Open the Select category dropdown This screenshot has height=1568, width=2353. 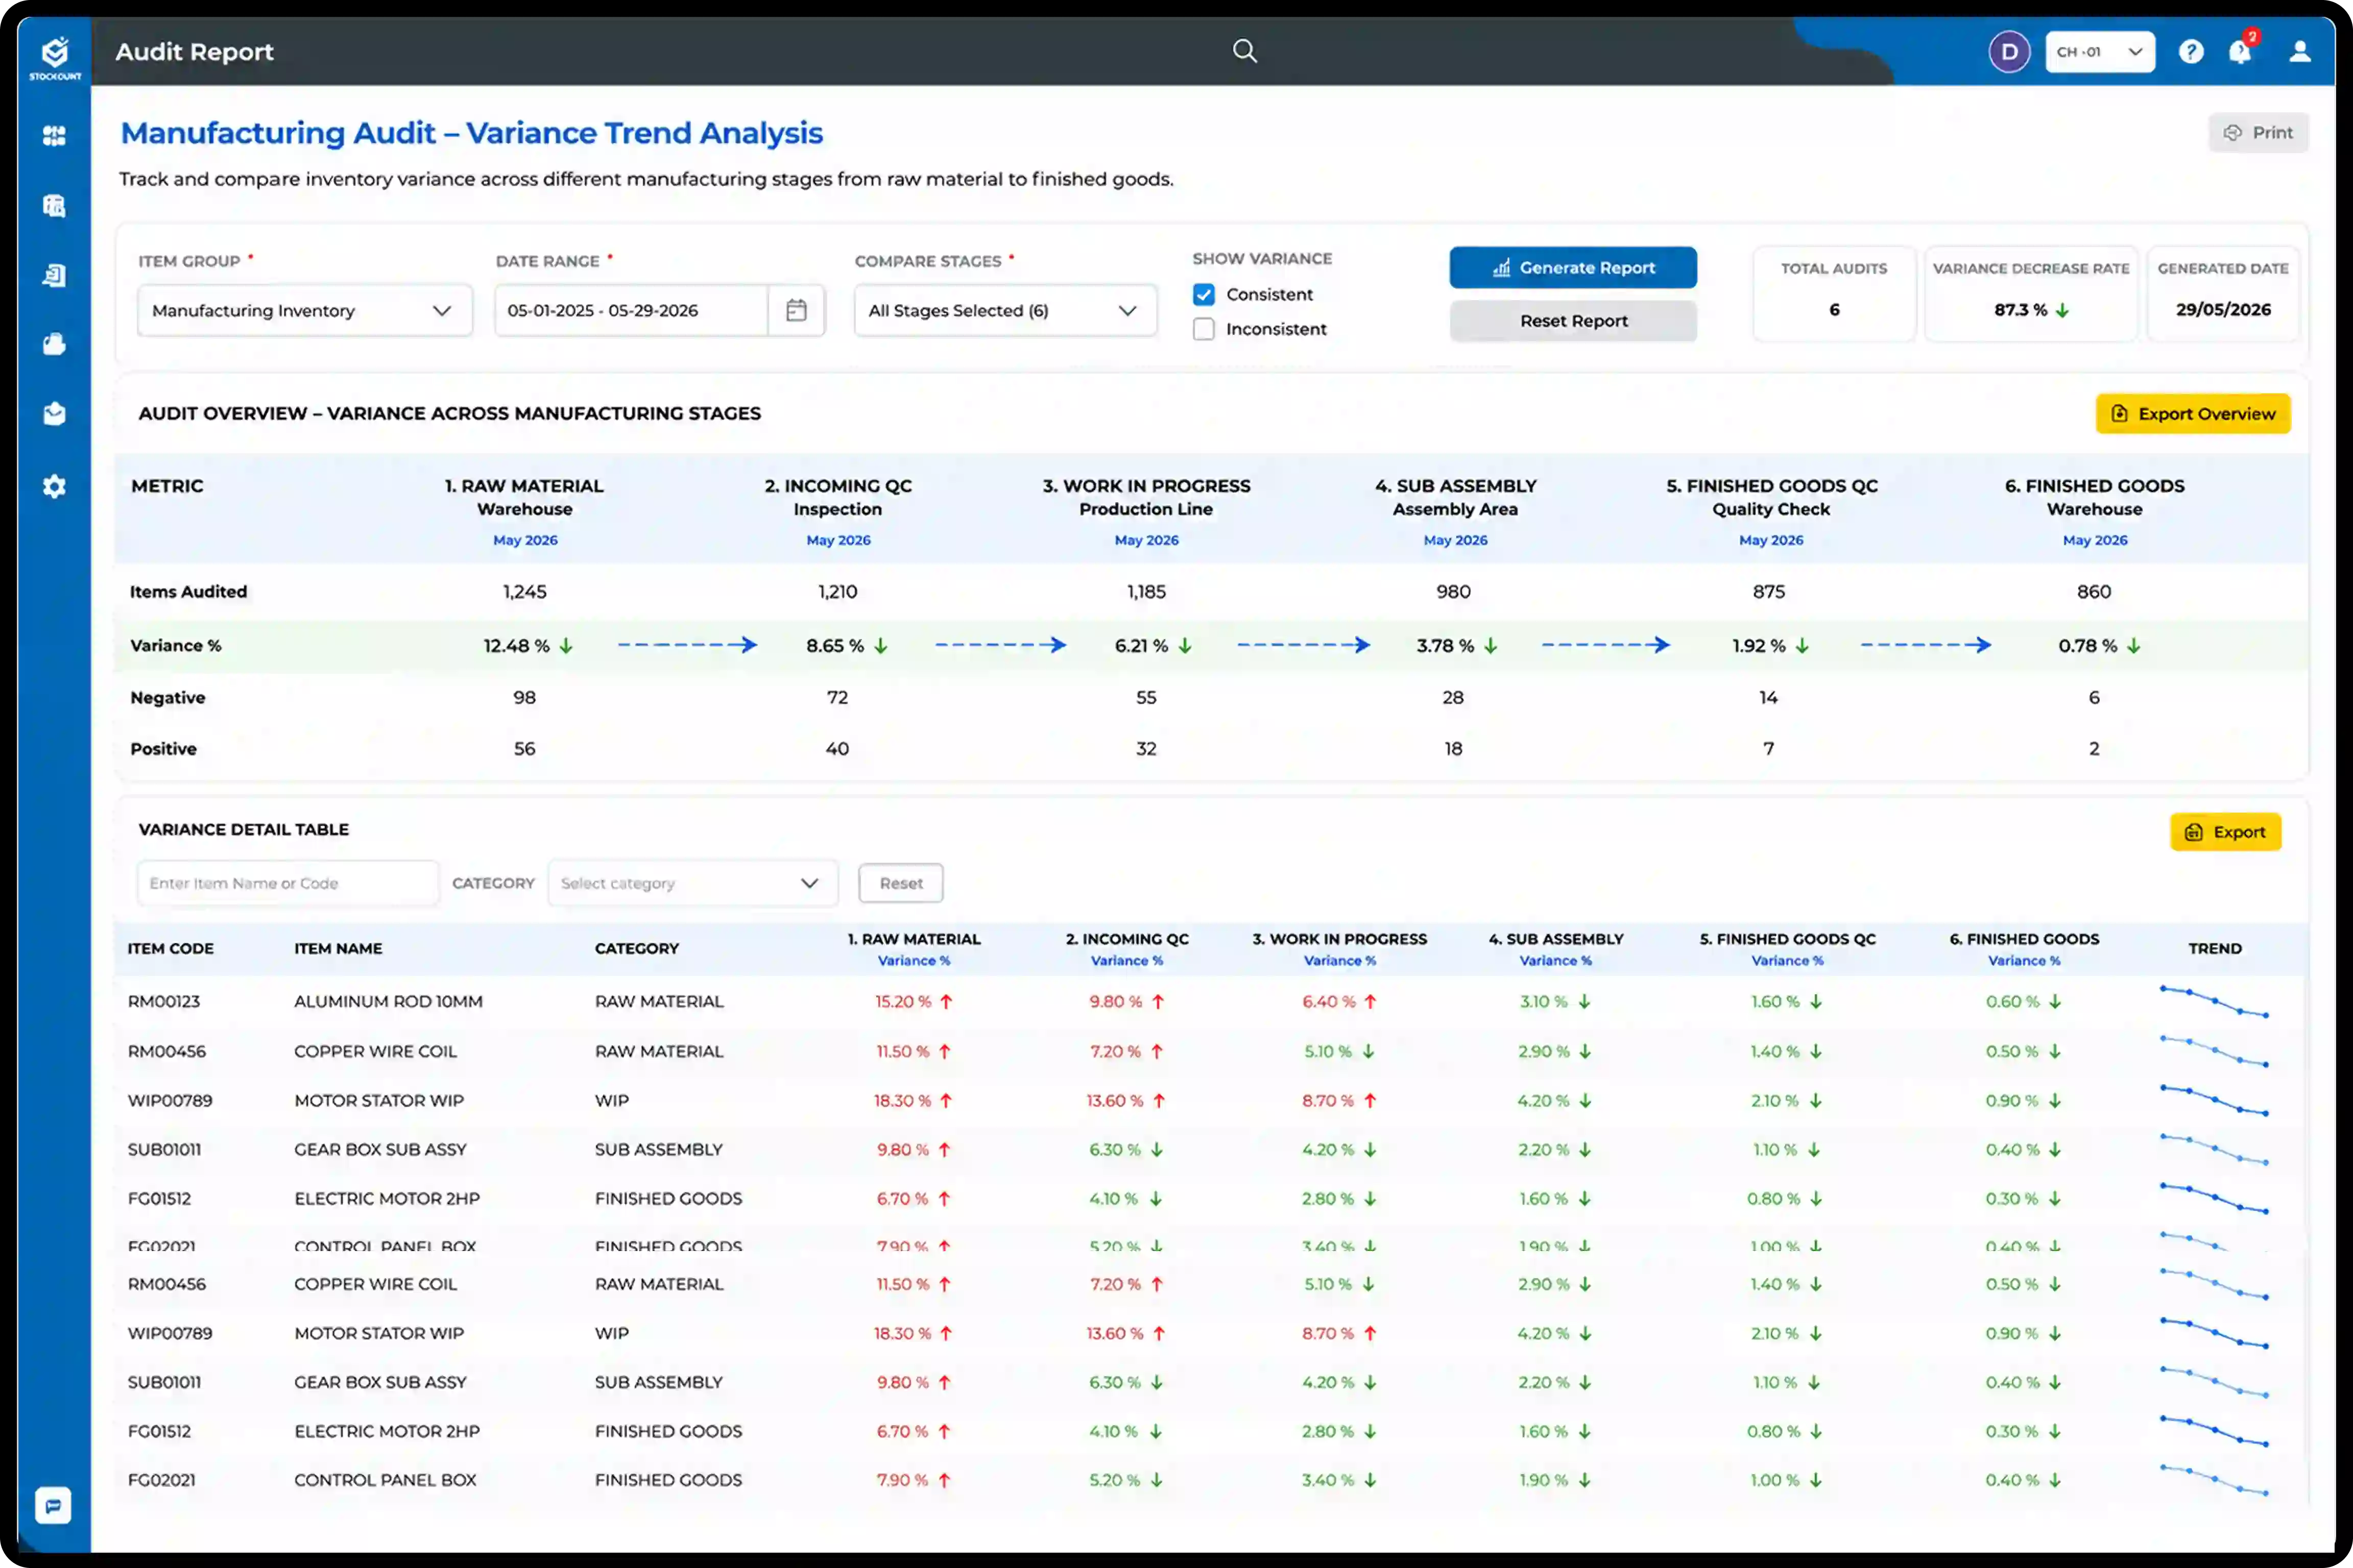click(x=692, y=883)
